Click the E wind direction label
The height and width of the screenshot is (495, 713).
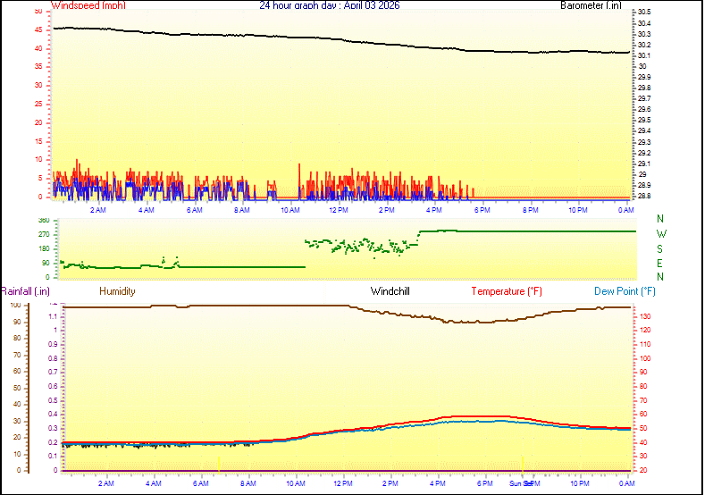tap(660, 263)
